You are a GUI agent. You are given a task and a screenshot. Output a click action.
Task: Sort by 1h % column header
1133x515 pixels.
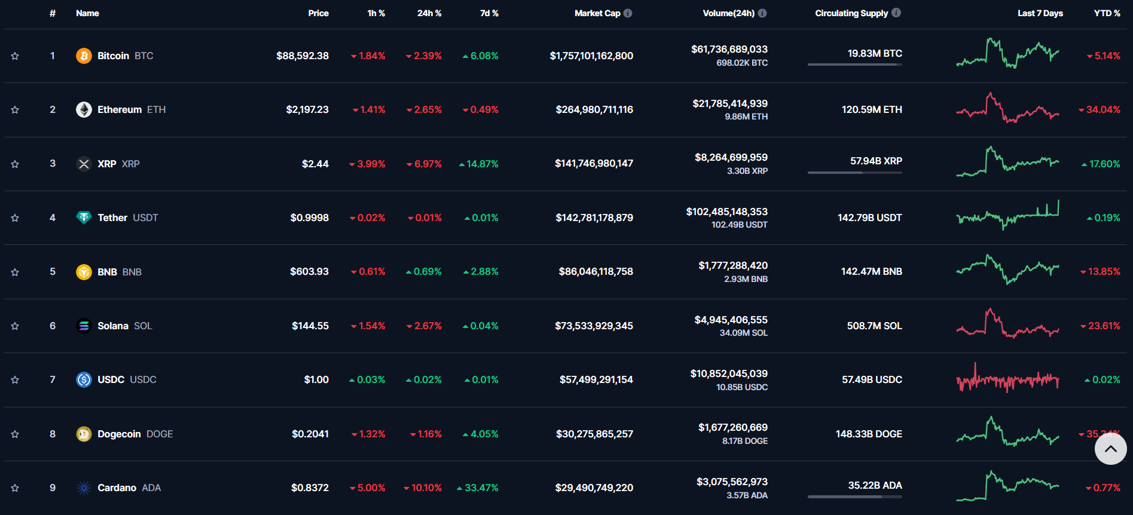pyautogui.click(x=376, y=13)
